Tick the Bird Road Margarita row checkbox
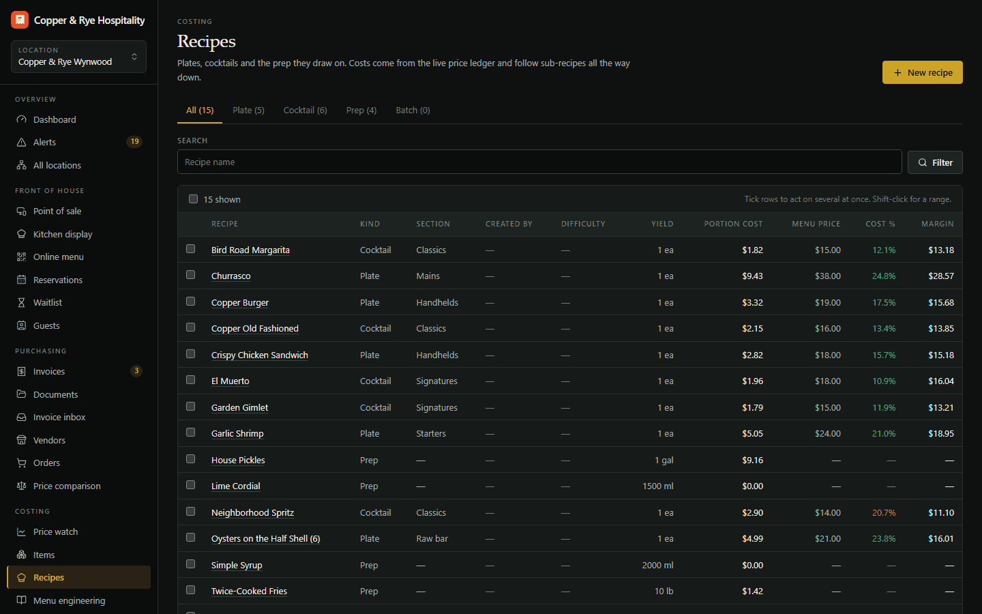The image size is (982, 614). pyautogui.click(x=191, y=249)
